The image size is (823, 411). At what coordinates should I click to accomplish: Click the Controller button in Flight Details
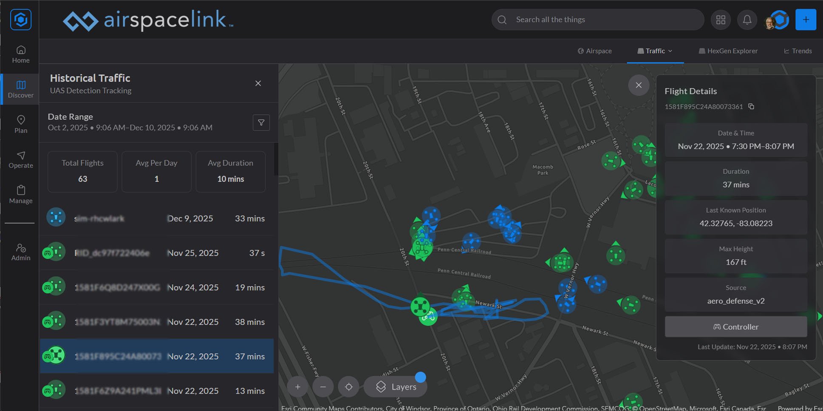(x=736, y=326)
